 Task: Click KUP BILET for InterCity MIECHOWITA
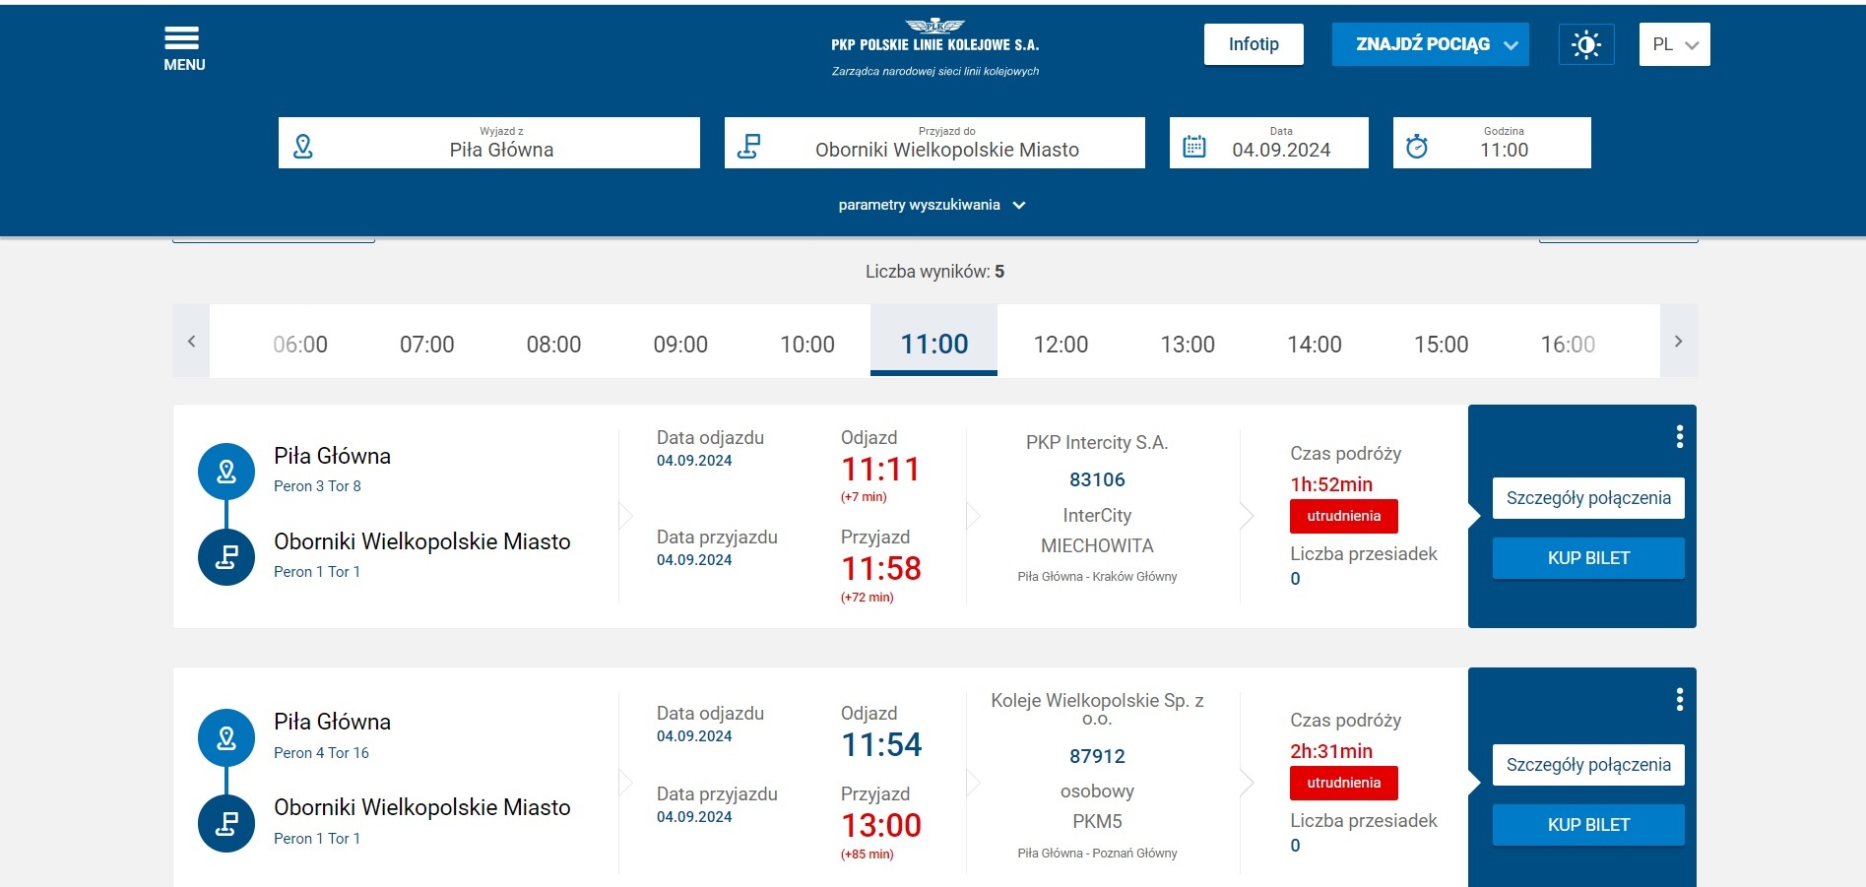tap(1588, 558)
